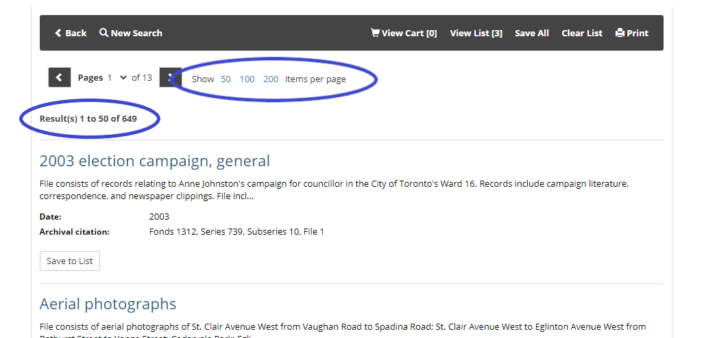Go to next page with right arrow button

coord(169,78)
